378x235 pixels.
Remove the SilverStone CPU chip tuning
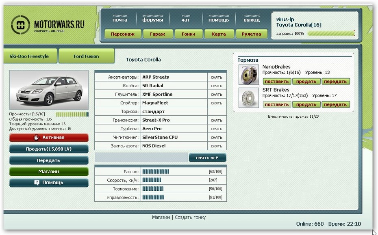point(217,138)
